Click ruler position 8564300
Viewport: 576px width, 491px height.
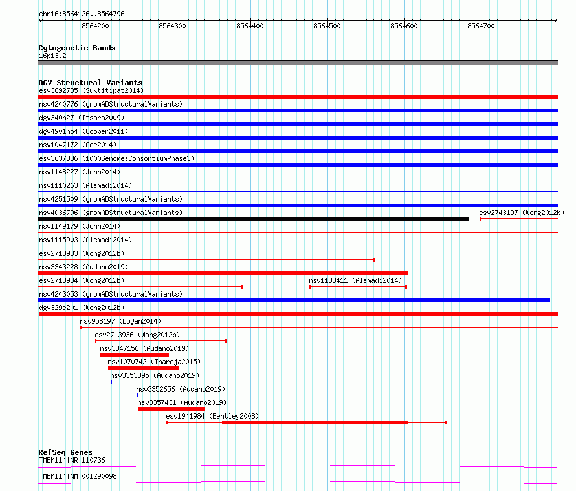pos(172,26)
